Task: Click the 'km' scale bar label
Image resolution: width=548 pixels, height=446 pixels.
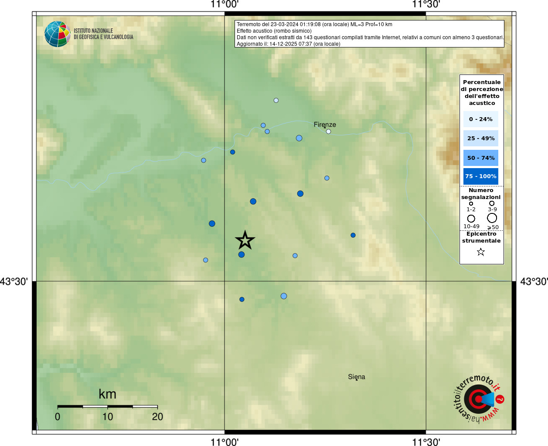Action: 107,394
